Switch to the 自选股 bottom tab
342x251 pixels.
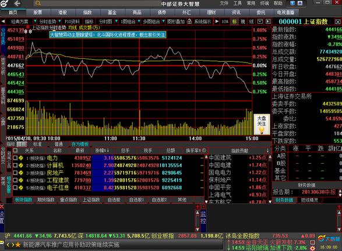pyautogui.click(x=114, y=200)
